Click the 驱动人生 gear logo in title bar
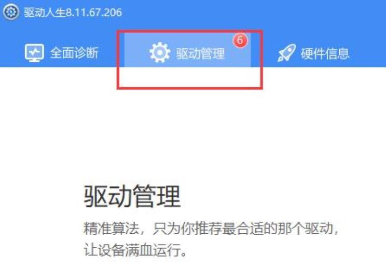Image resolution: width=386 pixels, height=267 pixels. pos(11,12)
